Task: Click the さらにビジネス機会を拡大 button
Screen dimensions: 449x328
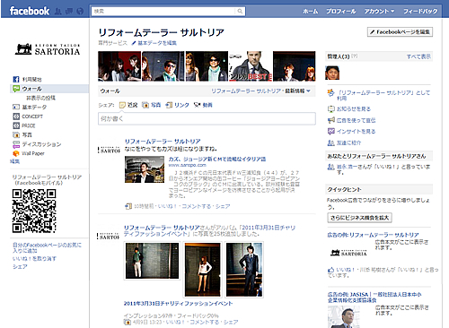Action: point(359,218)
